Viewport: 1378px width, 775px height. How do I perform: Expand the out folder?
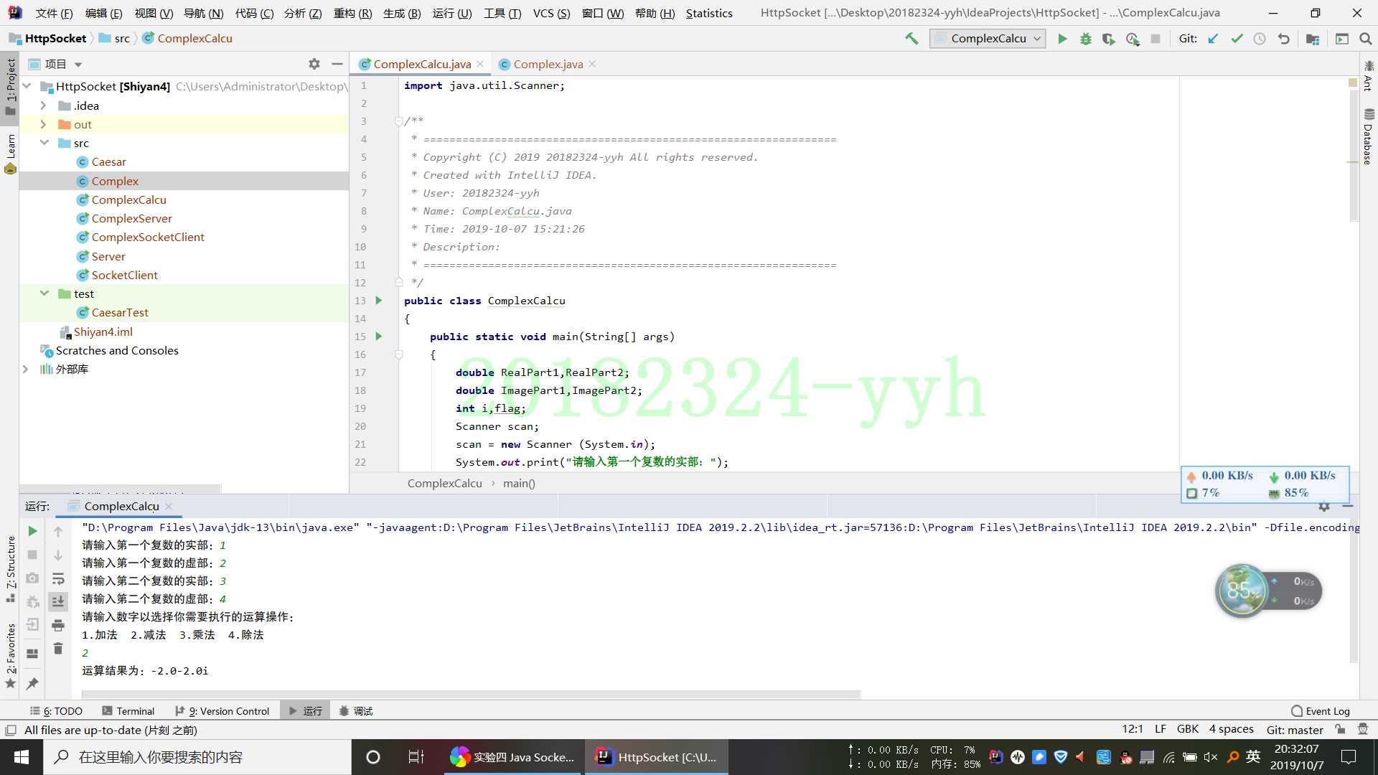(43, 124)
